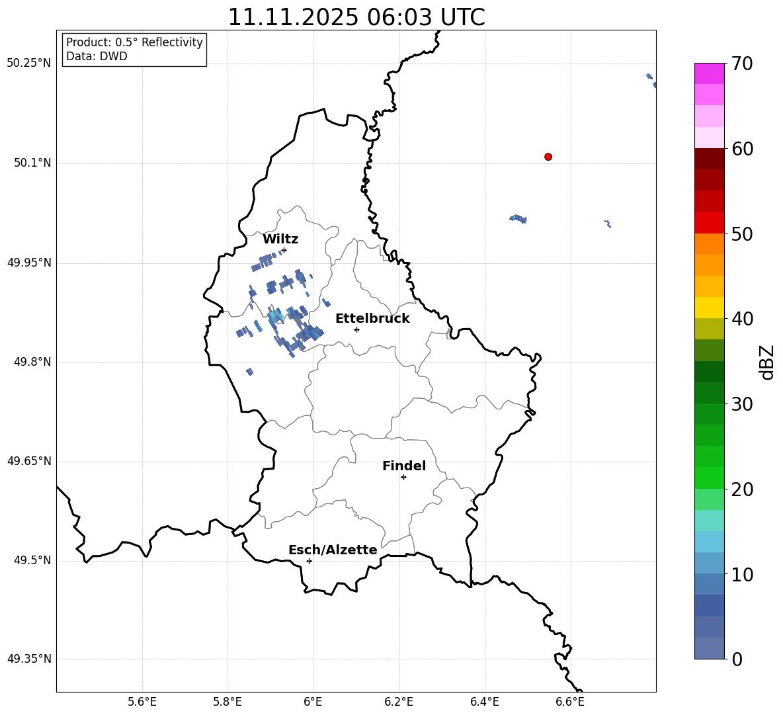The height and width of the screenshot is (715, 783).
Task: Click the Data: DWD text
Action: click(97, 56)
